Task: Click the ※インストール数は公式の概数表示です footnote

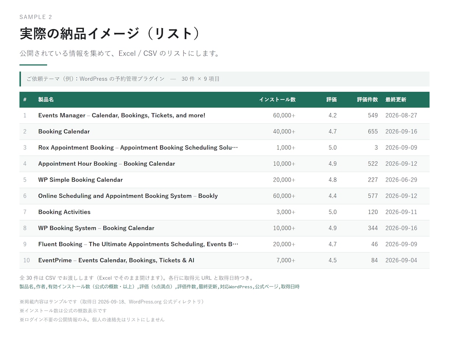Action: pos(63,310)
